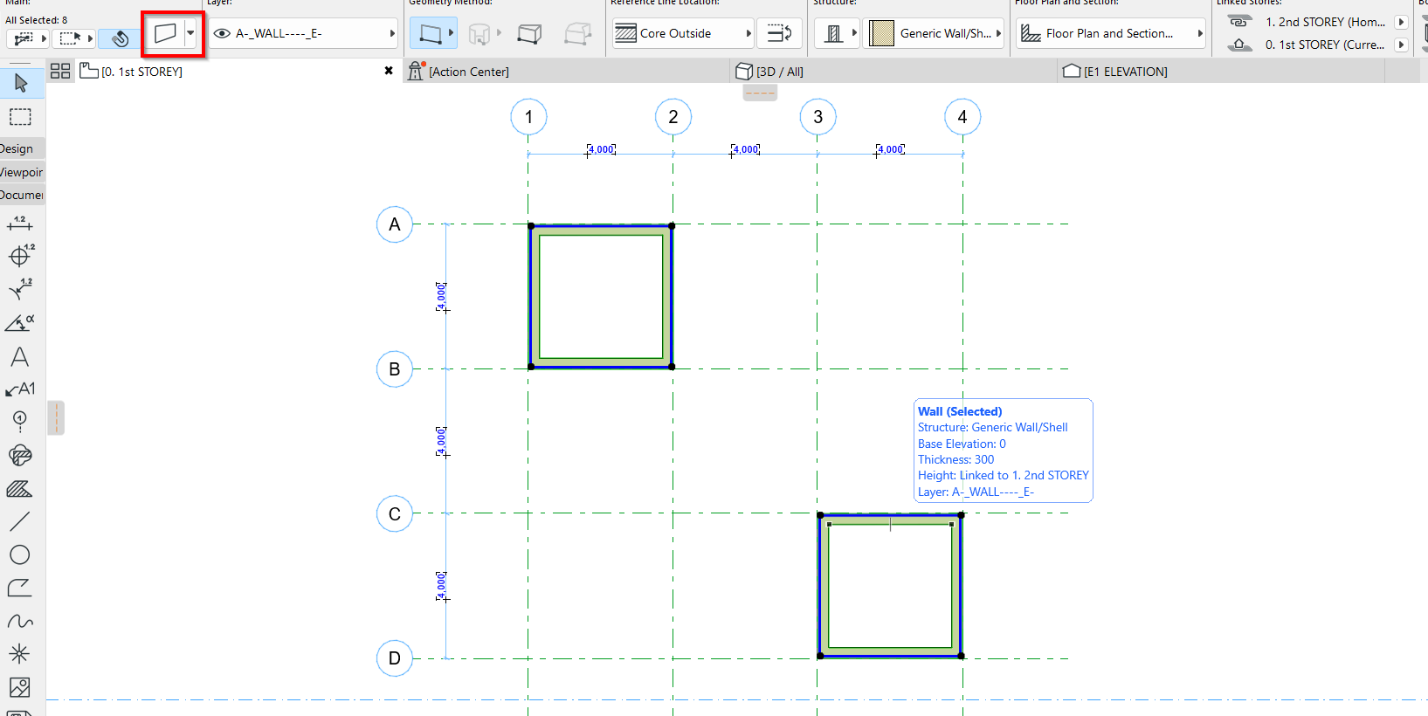
Task: Toggle straight wall geometry method
Action: tap(430, 34)
